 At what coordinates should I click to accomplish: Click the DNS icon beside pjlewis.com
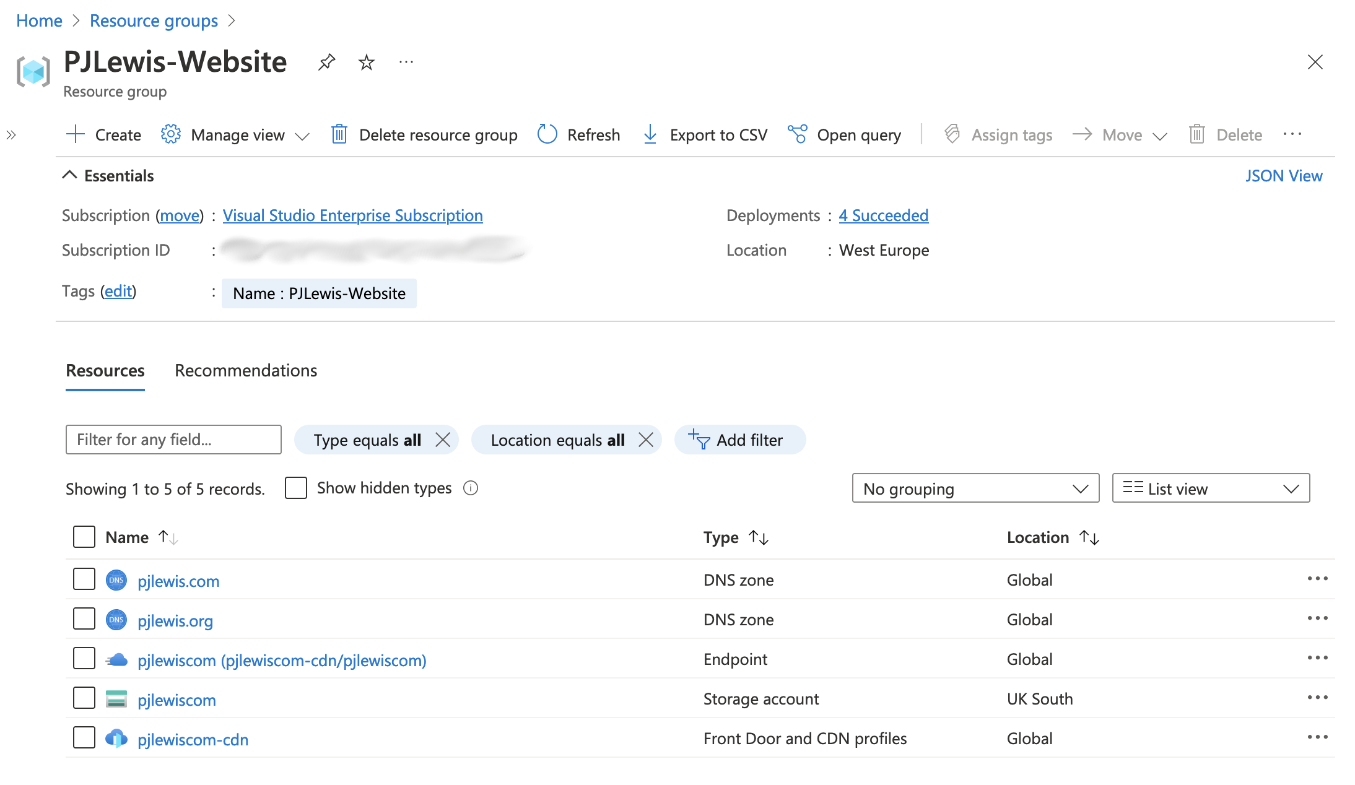point(116,580)
